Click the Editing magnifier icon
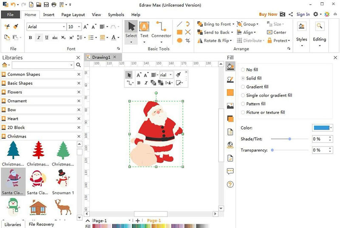Viewport: 340px width, 228px height. click(320, 31)
